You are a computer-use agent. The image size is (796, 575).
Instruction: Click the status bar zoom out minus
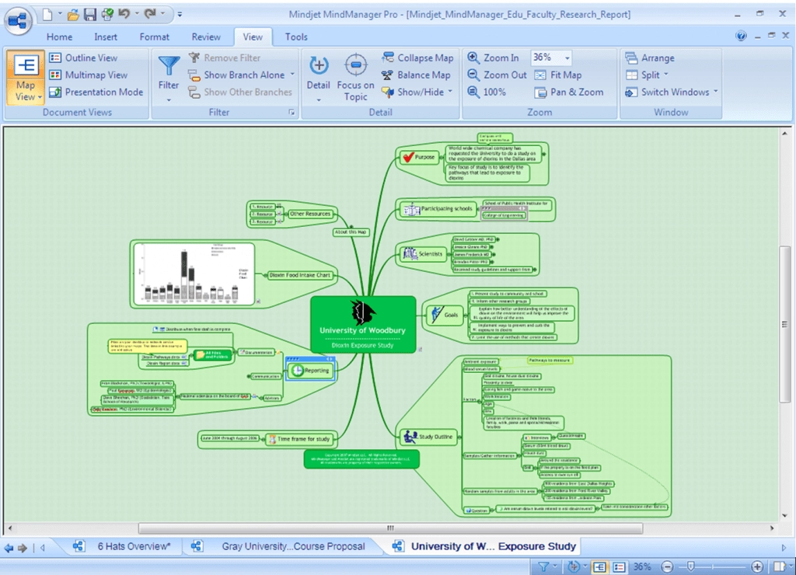(x=668, y=567)
